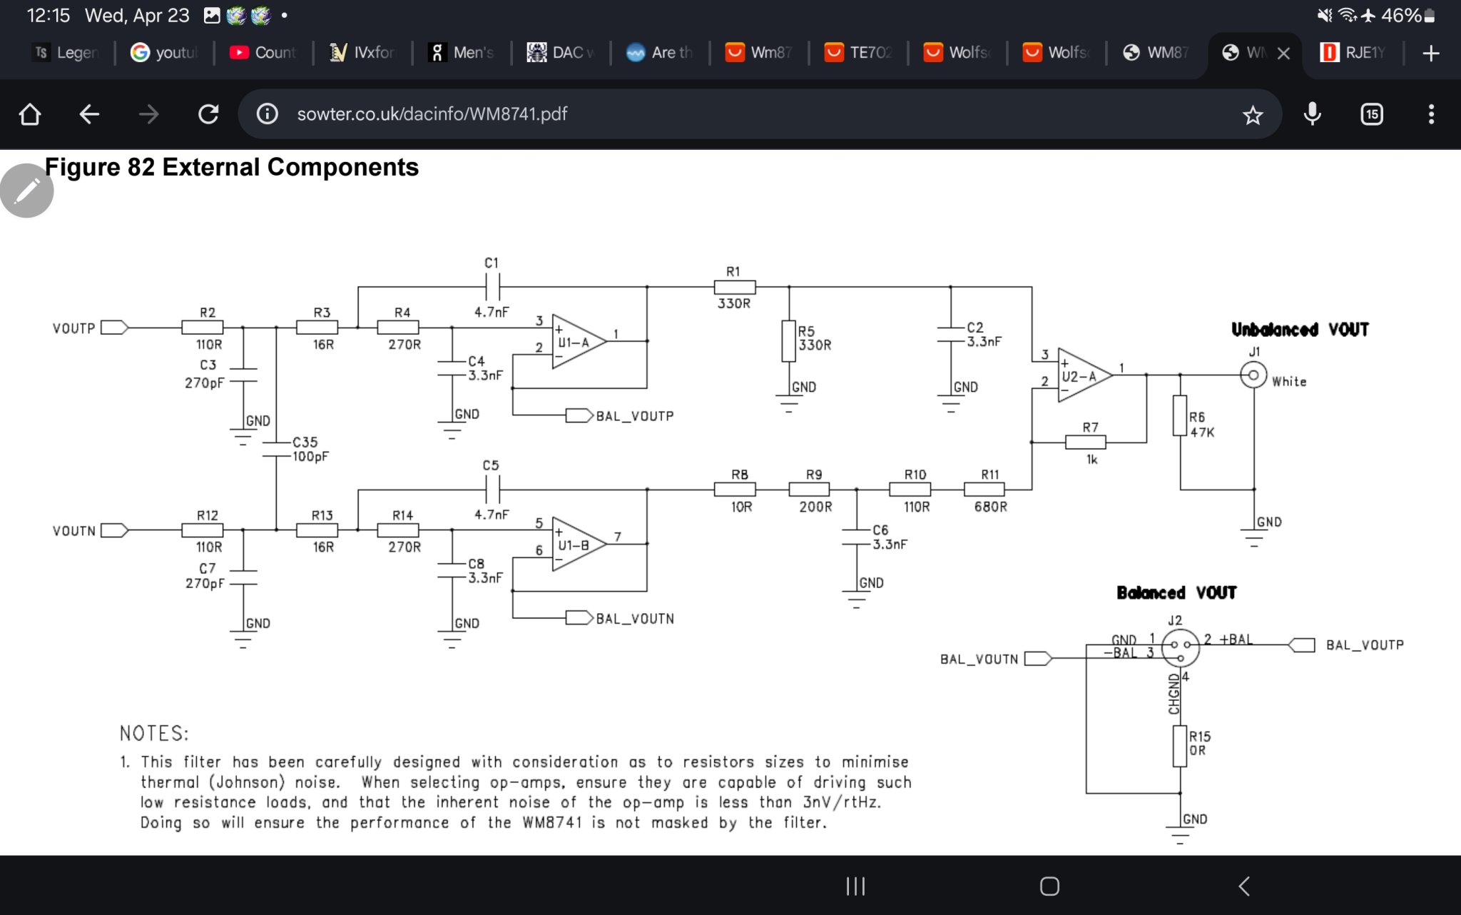This screenshot has width=1461, height=915.
Task: Tap the R15 0R resistor label
Action: click(1199, 743)
